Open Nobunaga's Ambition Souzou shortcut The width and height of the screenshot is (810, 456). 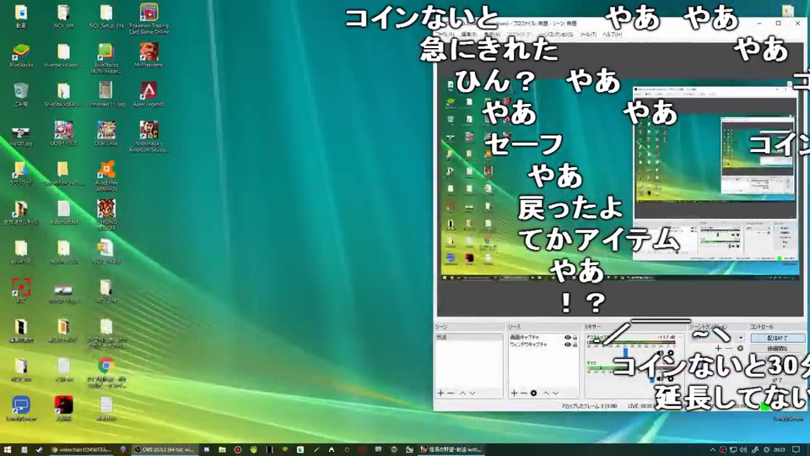pos(148,137)
